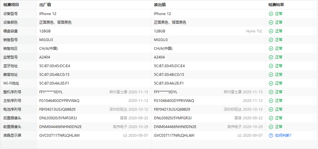This screenshot has height=149, width=318.
Task: Click read value CH/A(中国) in 读出值 column
Action: pos(163,48)
